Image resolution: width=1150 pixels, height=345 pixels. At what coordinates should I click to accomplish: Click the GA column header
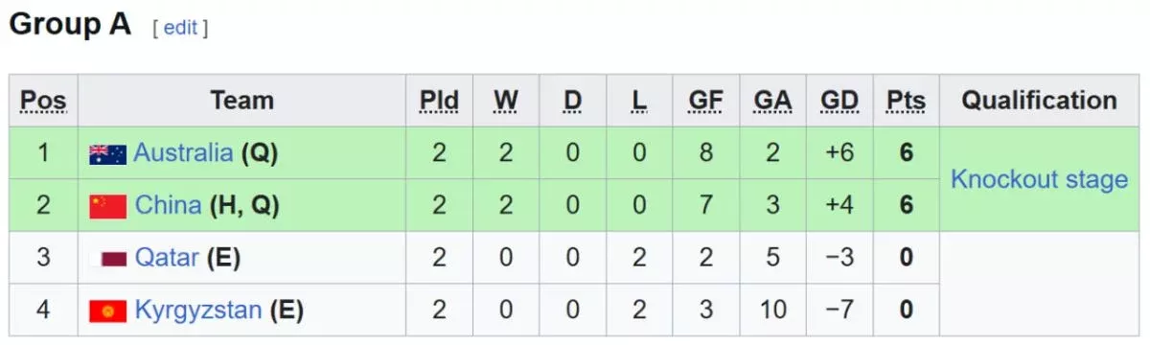772,101
